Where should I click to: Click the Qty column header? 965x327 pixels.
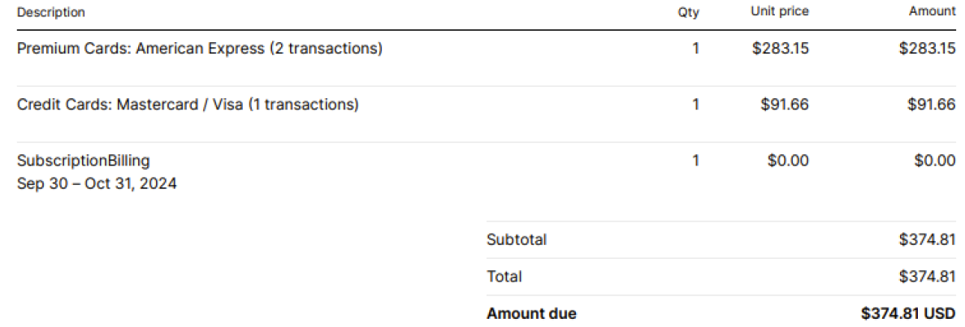click(688, 12)
